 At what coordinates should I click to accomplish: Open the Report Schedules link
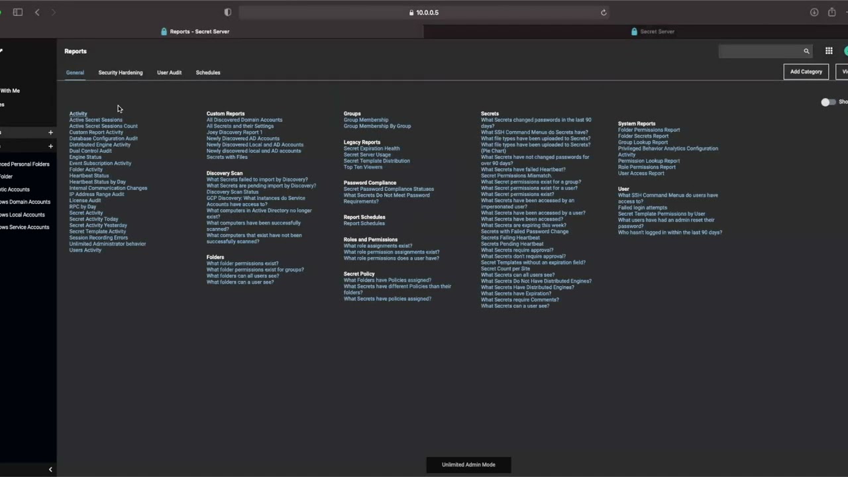pyautogui.click(x=364, y=223)
